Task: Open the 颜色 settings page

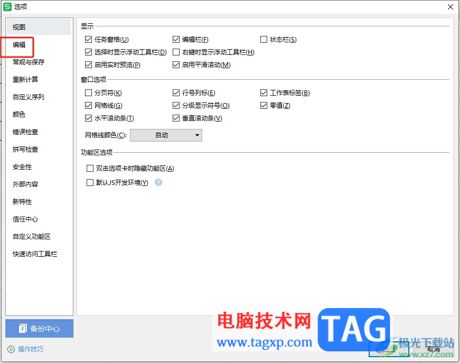Action: pyautogui.click(x=19, y=114)
